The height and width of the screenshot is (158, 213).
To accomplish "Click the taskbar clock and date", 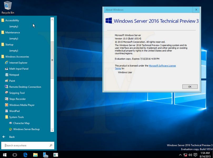I will coord(205,155).
